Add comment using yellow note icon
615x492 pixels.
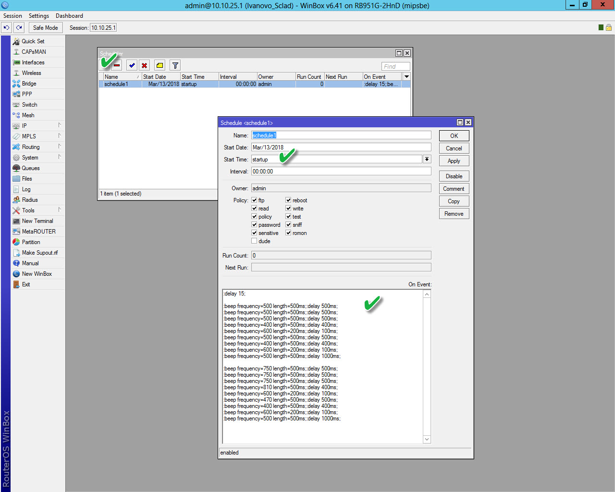click(x=160, y=65)
